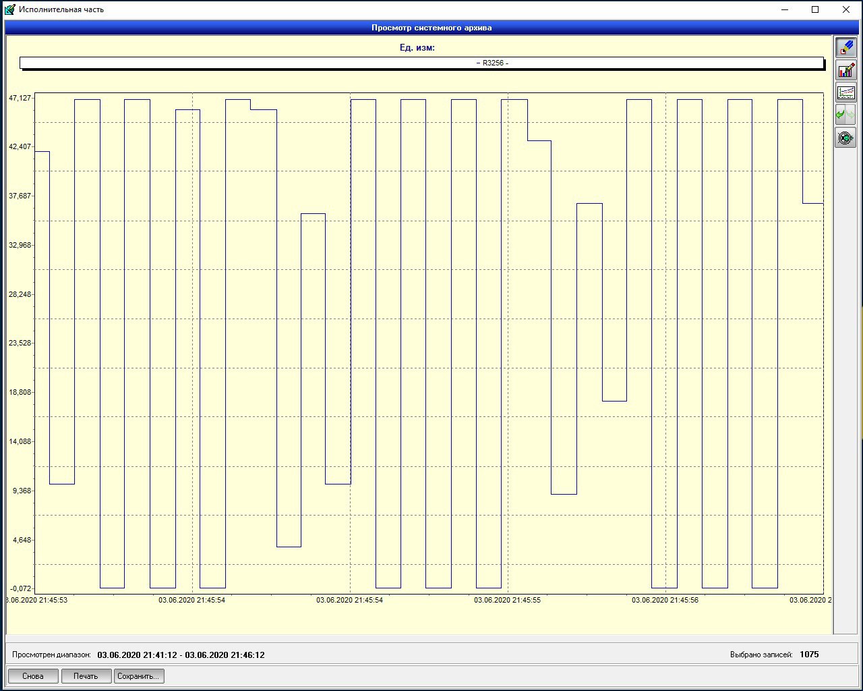Viewport: 863px width, 691px height.
Task: Click the 23,528 axis value
Action: pyautogui.click(x=20, y=343)
